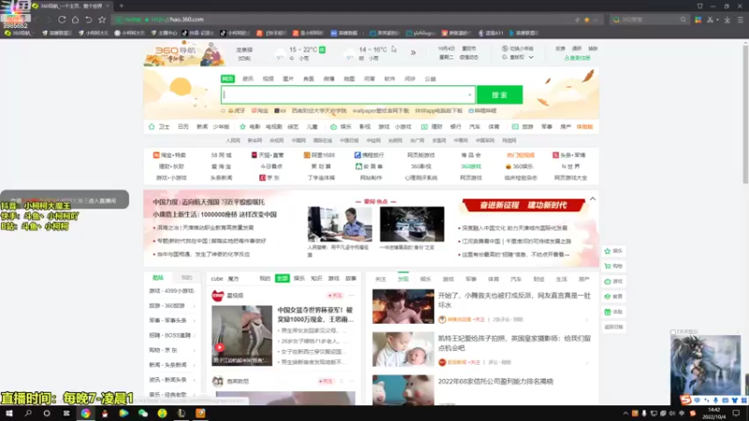The width and height of the screenshot is (749, 421).
Task: Follow the first feed author with +关注
Action: 335,296
